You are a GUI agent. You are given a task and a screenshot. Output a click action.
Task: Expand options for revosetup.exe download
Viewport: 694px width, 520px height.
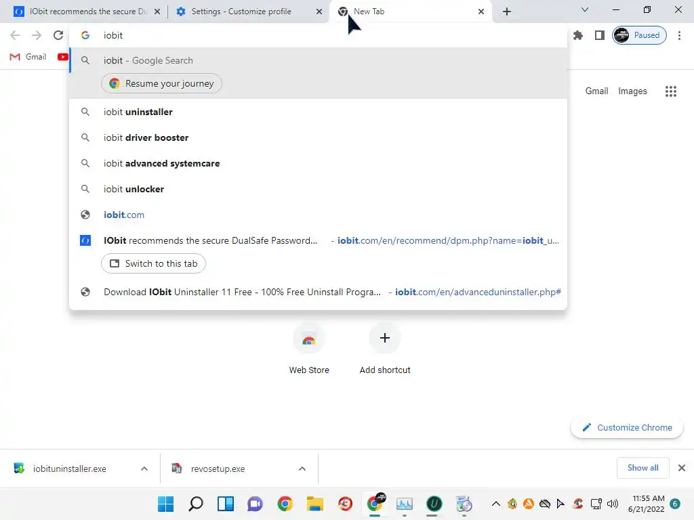(x=302, y=469)
